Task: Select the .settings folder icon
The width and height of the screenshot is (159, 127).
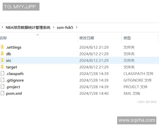Action: pyautogui.click(x=2, y=47)
